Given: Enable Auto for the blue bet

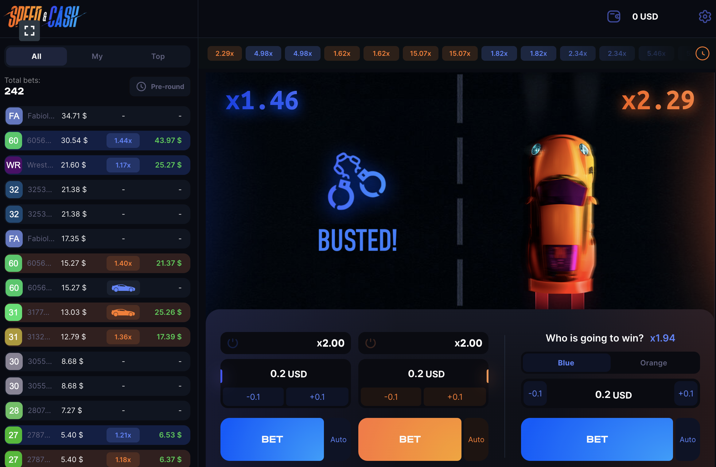Looking at the screenshot, I should (x=338, y=439).
